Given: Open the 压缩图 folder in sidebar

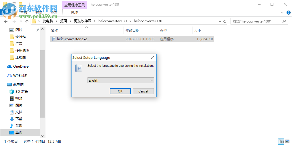Looking at the screenshot, I should point(21,57).
